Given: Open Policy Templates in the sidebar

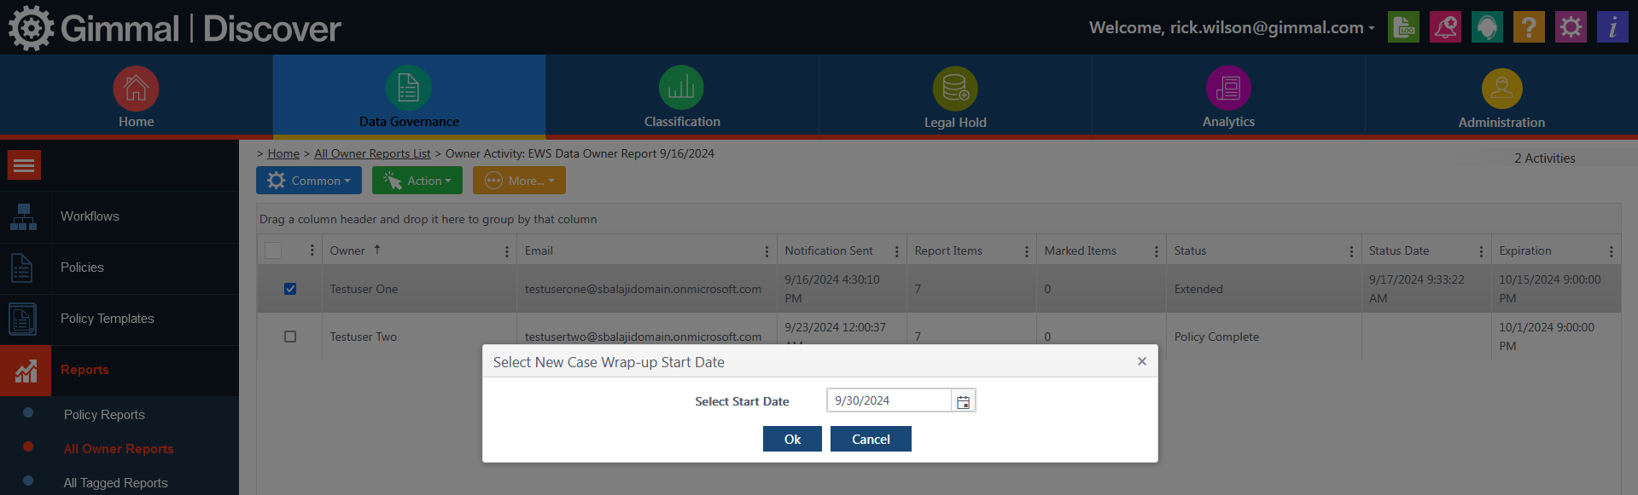Looking at the screenshot, I should coord(108,319).
